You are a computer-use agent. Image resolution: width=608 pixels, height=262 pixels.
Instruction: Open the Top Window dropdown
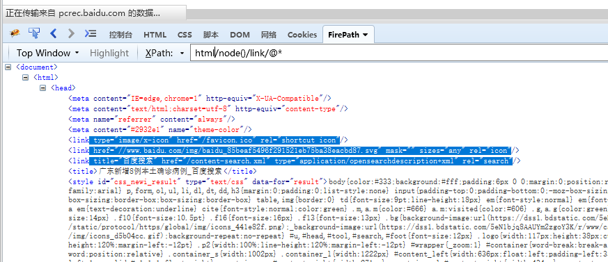click(x=47, y=53)
